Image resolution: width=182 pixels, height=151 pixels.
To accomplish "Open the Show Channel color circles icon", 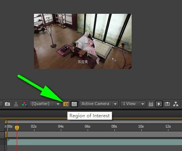I will 24,104.
